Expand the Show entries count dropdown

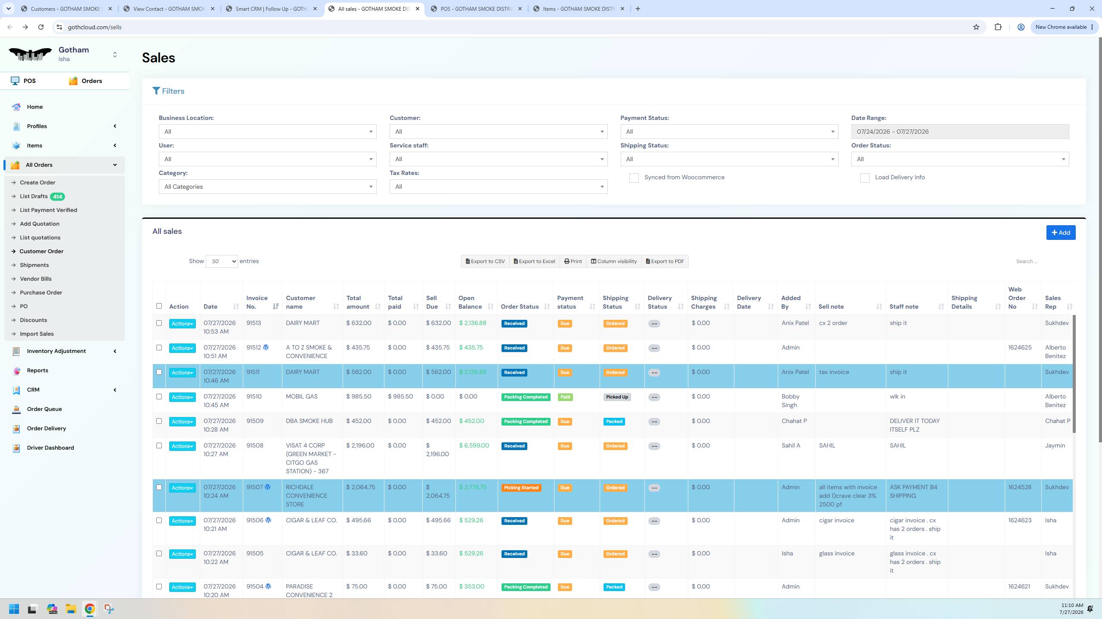coord(222,261)
